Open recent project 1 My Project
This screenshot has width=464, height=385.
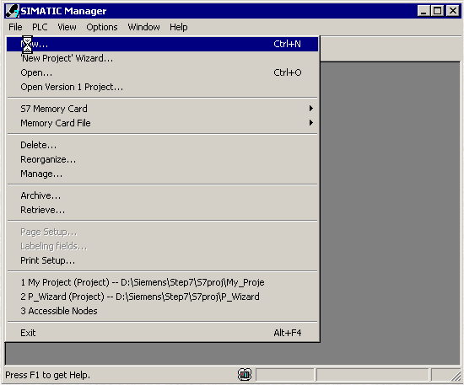(x=162, y=282)
